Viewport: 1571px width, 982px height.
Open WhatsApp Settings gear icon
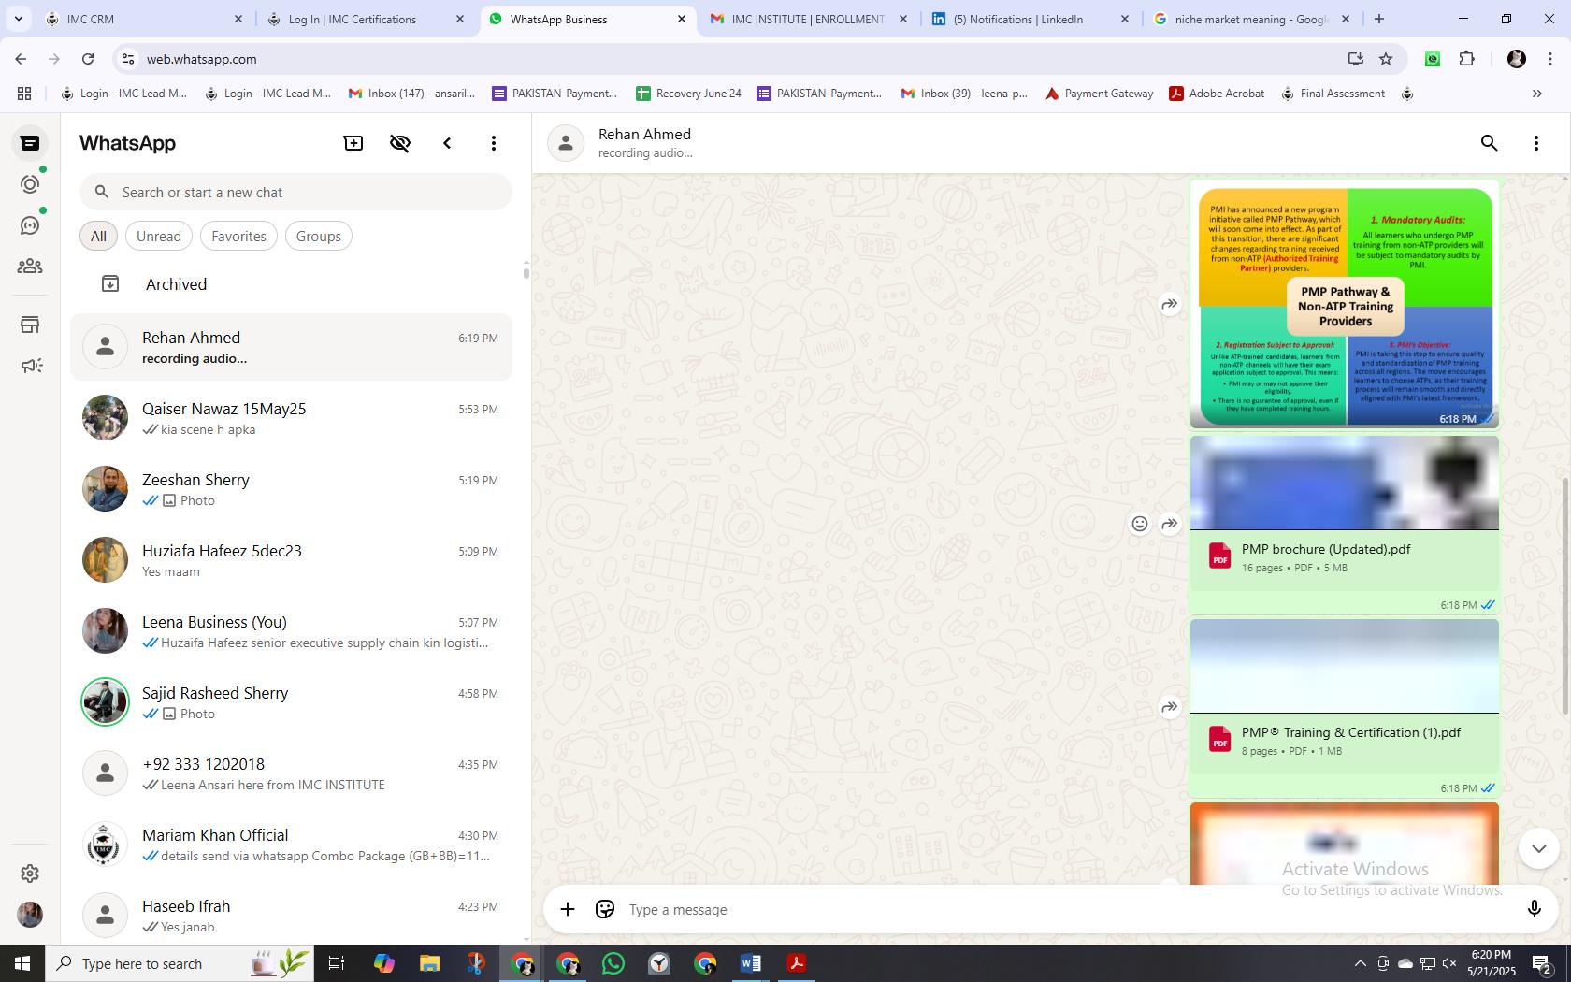pyautogui.click(x=30, y=874)
